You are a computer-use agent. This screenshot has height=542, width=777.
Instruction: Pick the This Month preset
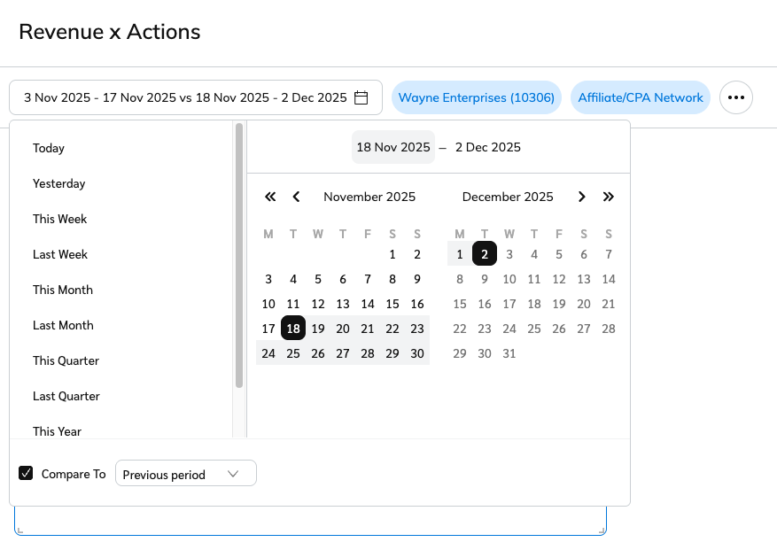click(63, 290)
